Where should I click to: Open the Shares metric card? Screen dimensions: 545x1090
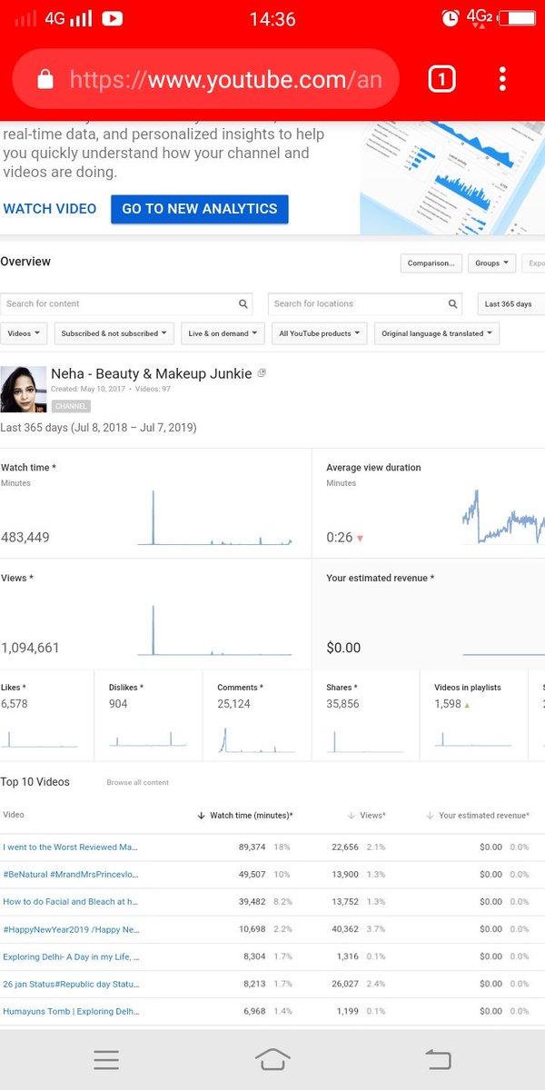pyautogui.click(x=365, y=715)
